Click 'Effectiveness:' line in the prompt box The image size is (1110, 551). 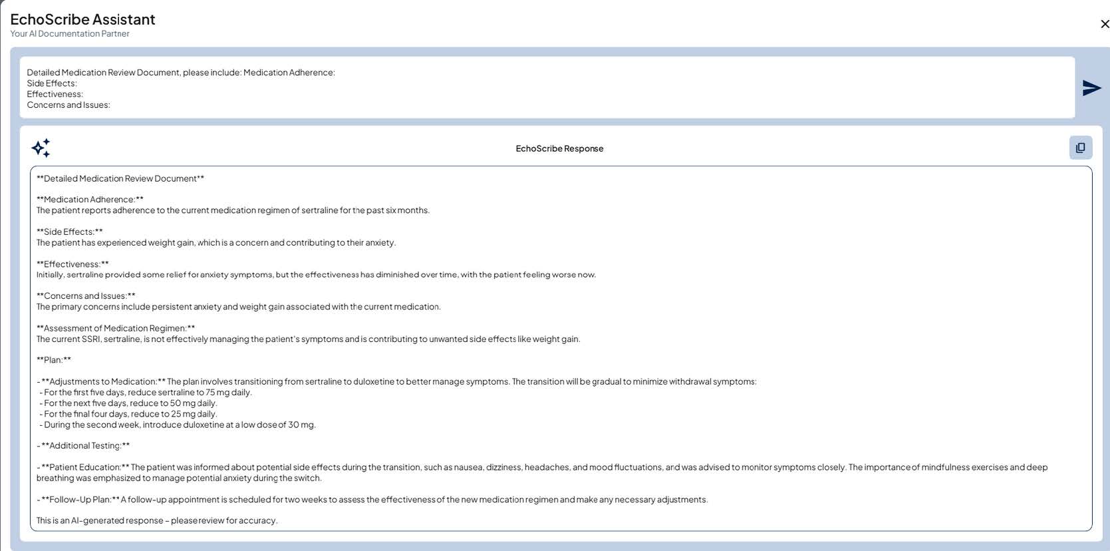pyautogui.click(x=55, y=94)
